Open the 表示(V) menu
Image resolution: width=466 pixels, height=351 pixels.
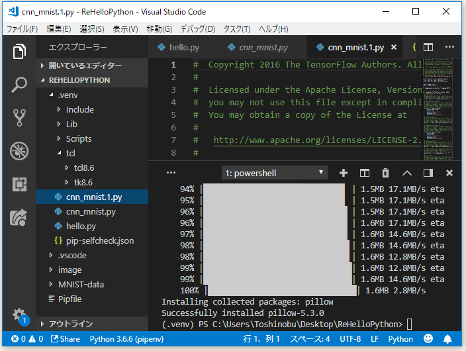[125, 29]
